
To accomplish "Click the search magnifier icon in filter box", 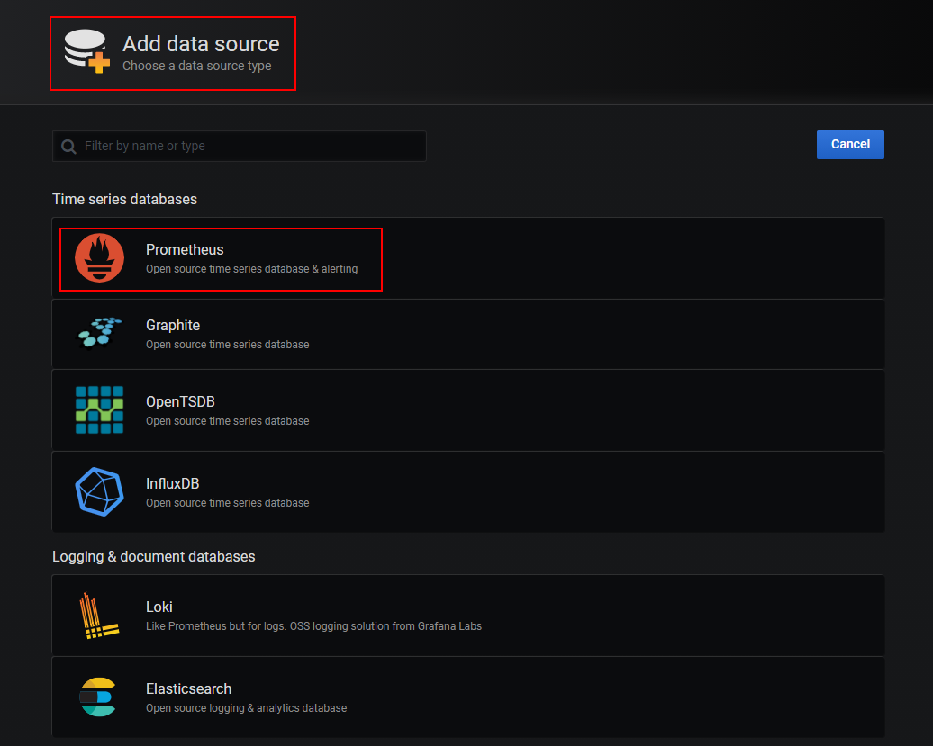I will pos(69,146).
